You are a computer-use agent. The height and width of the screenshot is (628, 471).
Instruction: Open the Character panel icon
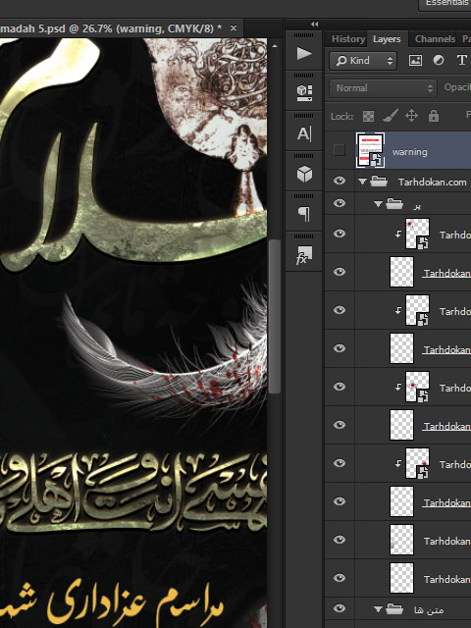[x=304, y=133]
